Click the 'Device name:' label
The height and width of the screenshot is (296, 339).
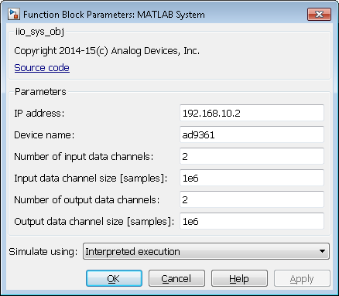[x=44, y=134]
